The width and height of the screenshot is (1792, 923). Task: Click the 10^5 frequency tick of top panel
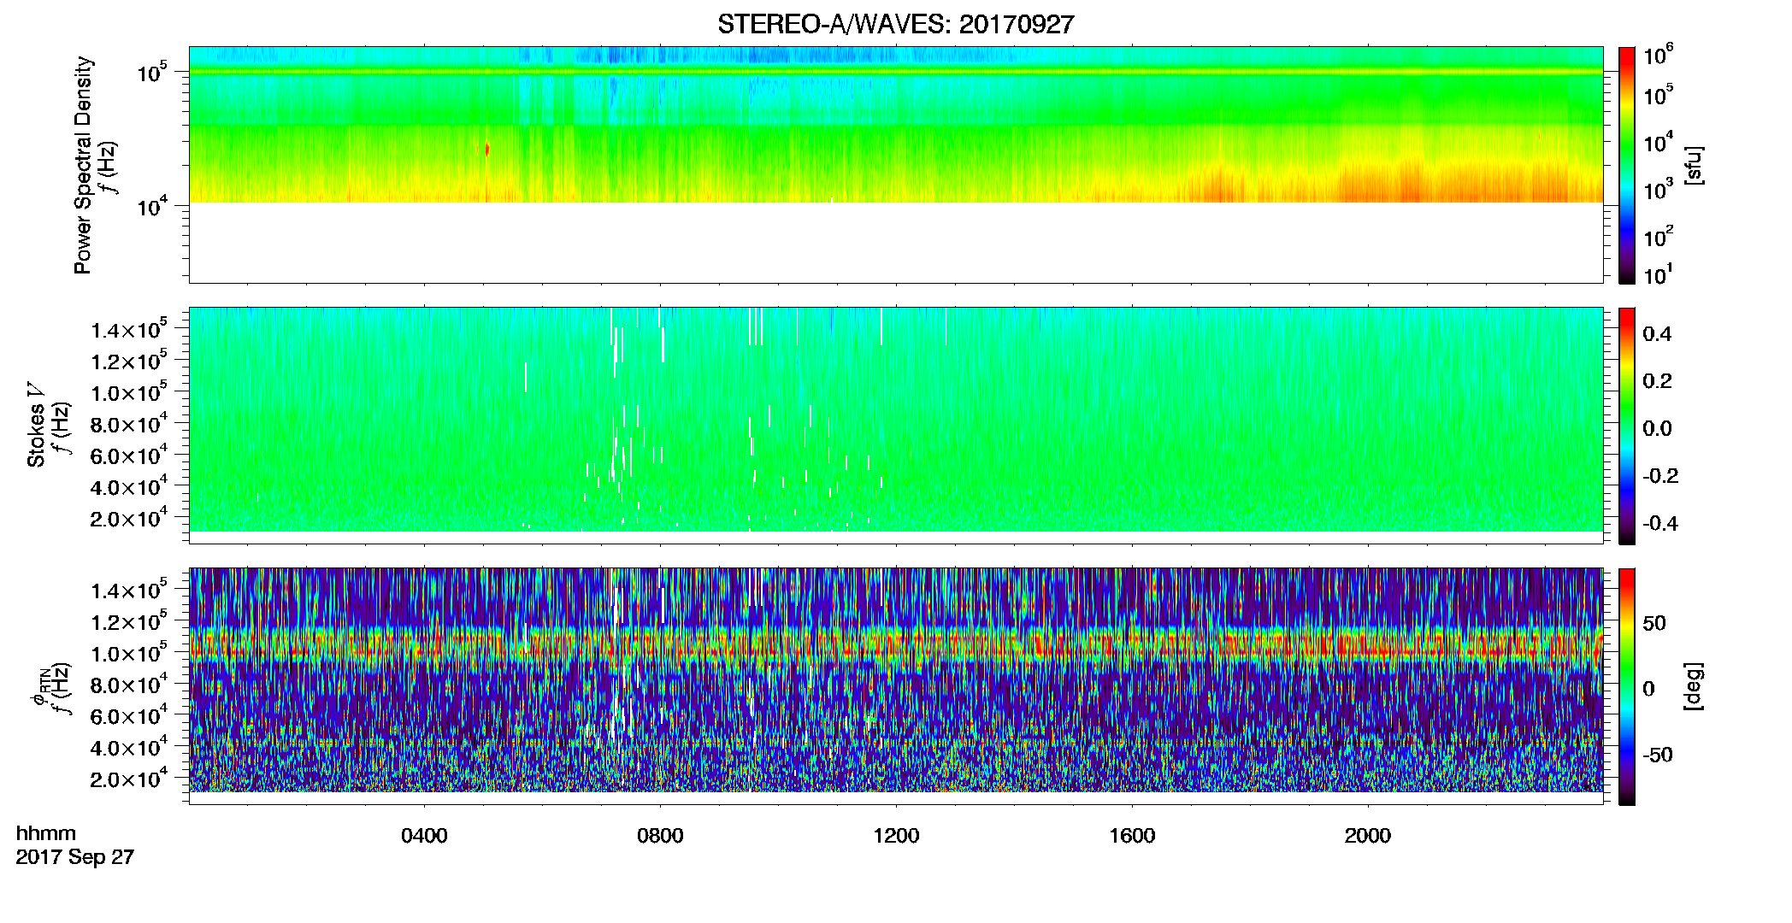coord(152,72)
